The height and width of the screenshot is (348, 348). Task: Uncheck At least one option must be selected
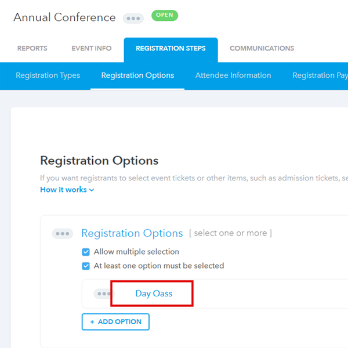pos(86,266)
